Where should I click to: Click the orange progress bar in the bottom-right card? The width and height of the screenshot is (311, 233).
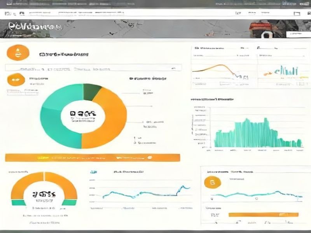pos(263,214)
